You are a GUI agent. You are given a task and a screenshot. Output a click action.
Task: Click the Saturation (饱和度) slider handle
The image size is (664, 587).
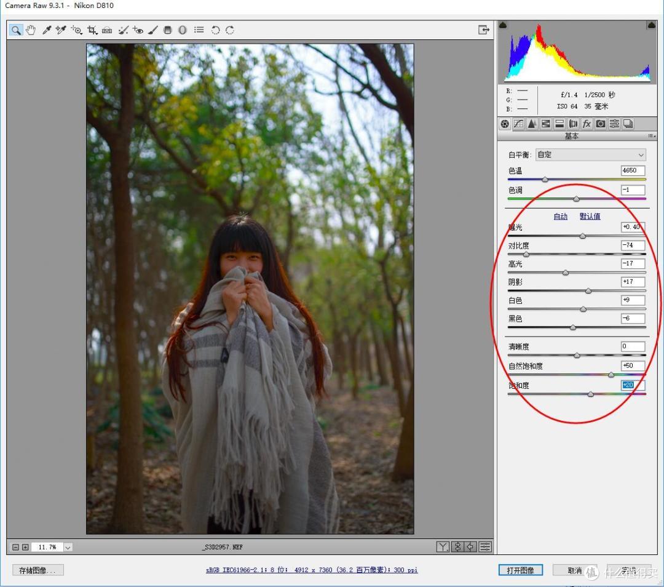click(591, 394)
